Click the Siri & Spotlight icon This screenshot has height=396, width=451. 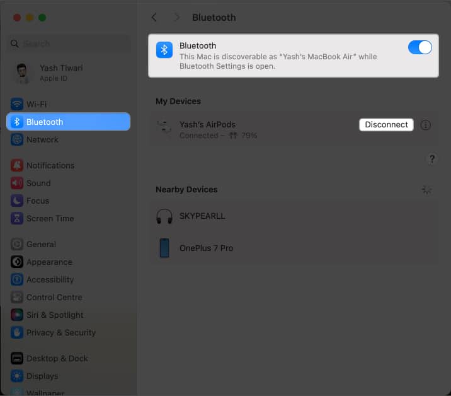(x=17, y=315)
